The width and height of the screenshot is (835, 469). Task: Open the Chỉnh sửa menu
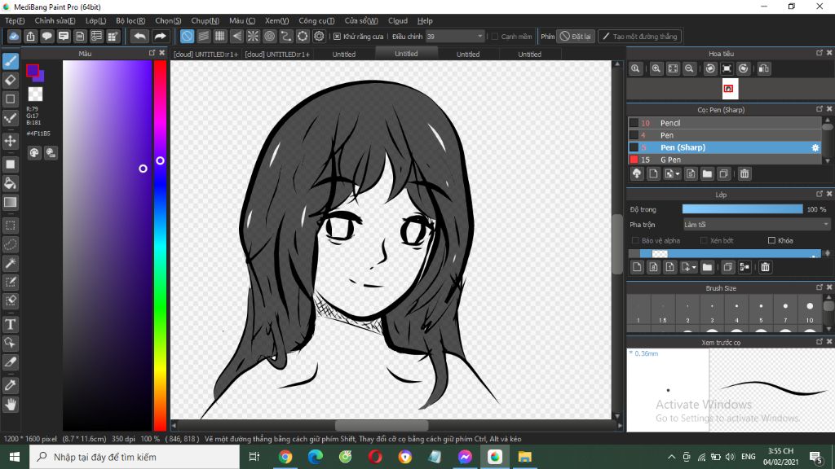(x=55, y=20)
